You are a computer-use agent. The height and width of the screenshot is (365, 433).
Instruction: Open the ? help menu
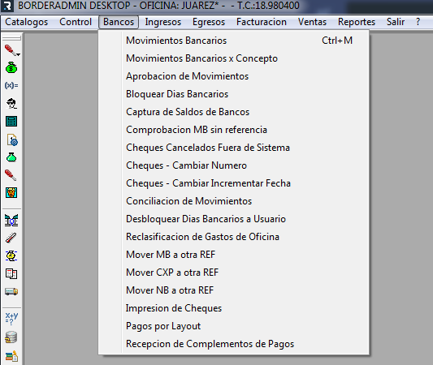418,22
